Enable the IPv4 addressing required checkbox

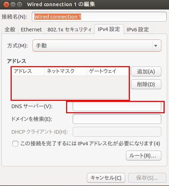[15, 144]
